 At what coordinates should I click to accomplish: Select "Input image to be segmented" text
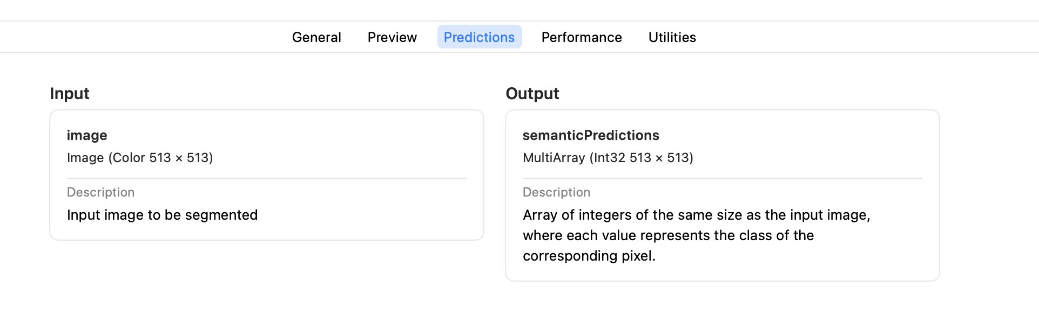pyautogui.click(x=162, y=215)
